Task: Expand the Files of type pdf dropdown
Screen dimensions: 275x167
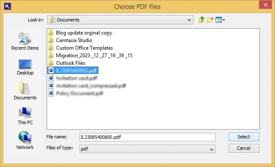Action: tap(212, 149)
